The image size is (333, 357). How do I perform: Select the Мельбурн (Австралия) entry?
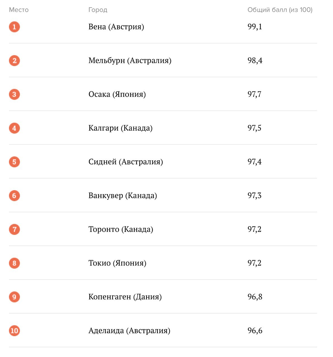[x=130, y=61]
